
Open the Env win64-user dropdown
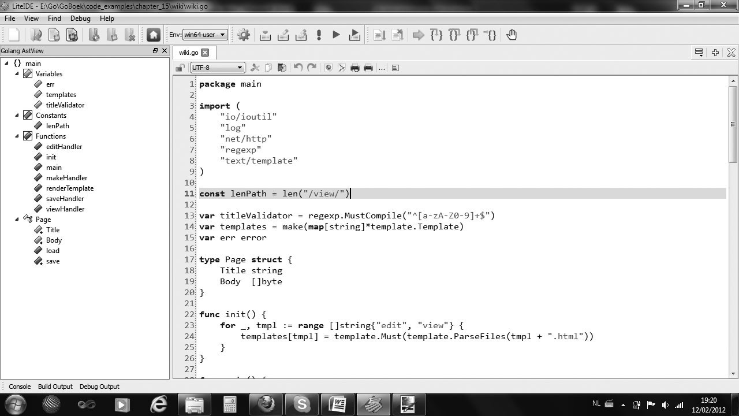204,35
